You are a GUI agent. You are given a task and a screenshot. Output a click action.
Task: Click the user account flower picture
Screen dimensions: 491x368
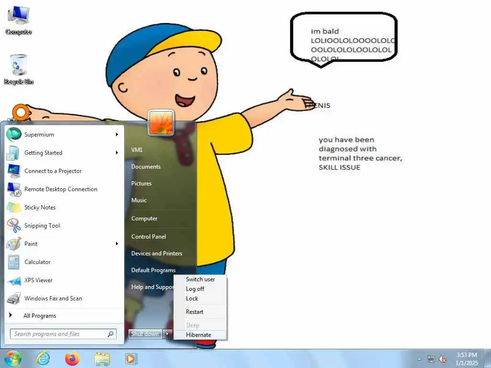[161, 123]
